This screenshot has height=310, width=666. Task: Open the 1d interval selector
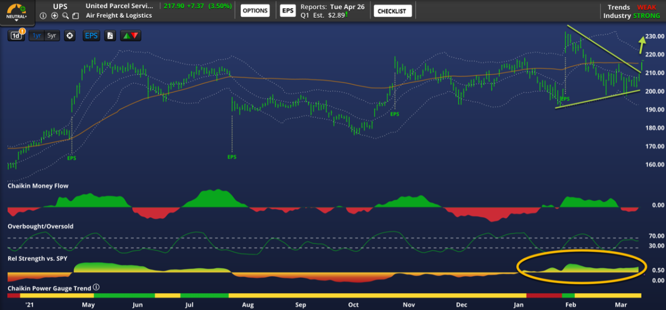click(17, 35)
